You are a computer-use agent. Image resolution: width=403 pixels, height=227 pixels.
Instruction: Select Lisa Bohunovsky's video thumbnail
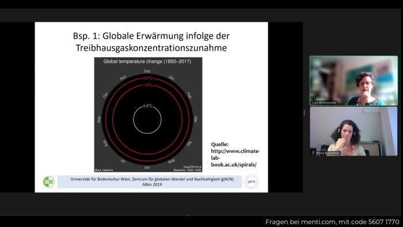353,81
